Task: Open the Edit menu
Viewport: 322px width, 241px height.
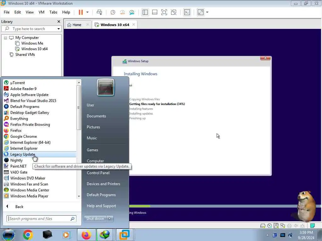Action: point(18,12)
